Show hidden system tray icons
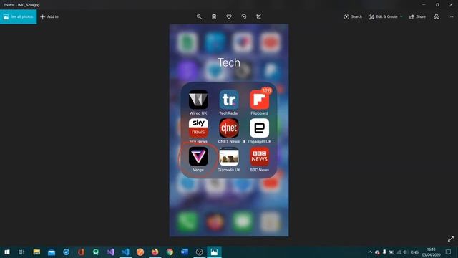The image size is (458, 258). coord(370,252)
